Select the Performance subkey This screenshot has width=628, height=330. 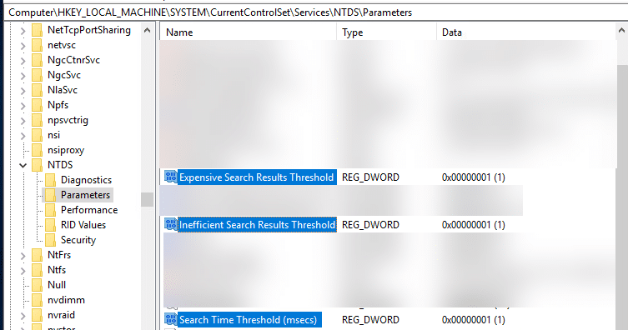[x=89, y=210]
